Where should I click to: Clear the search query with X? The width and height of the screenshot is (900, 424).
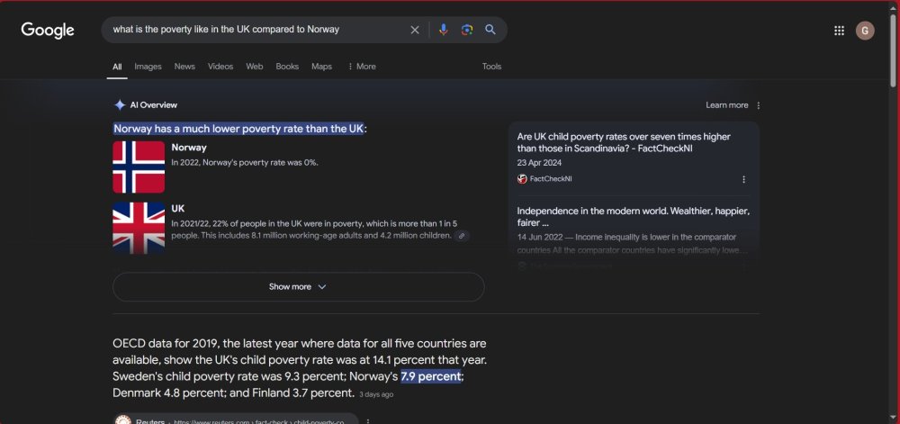coord(414,30)
